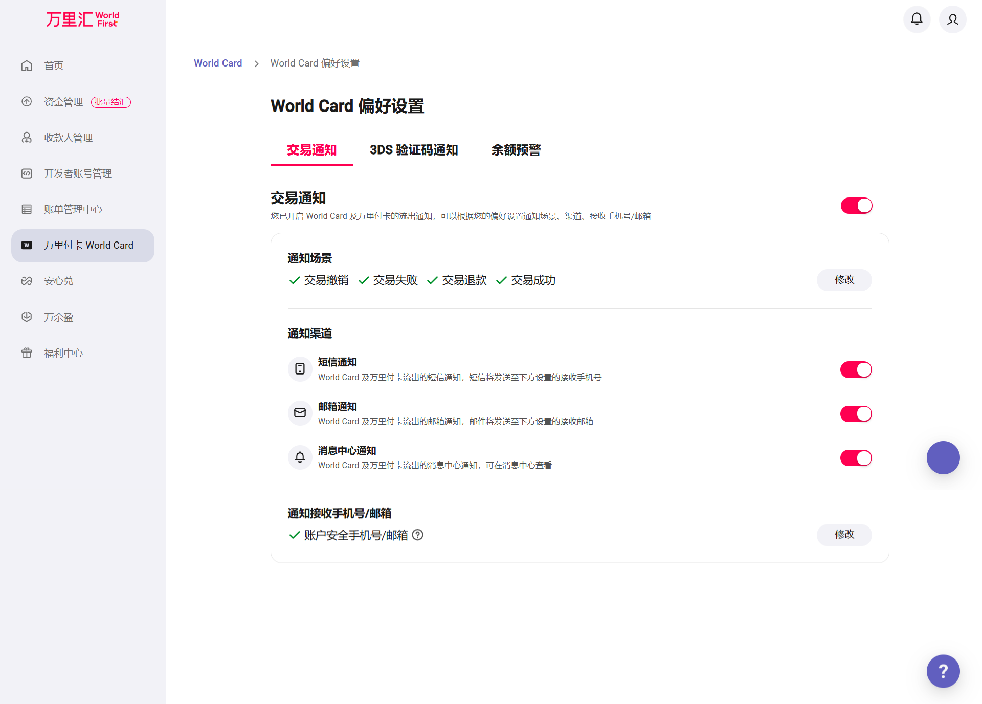Toggle off 邮箱通知 switch

pyautogui.click(x=856, y=413)
